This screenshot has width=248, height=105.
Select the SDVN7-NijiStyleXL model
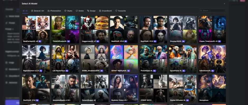coord(124,59)
